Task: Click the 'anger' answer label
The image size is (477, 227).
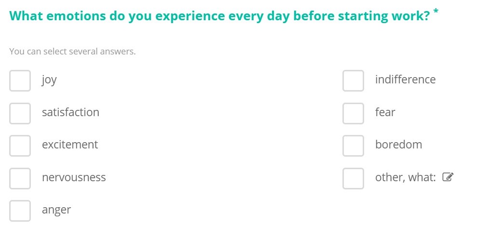Action: 56,210
